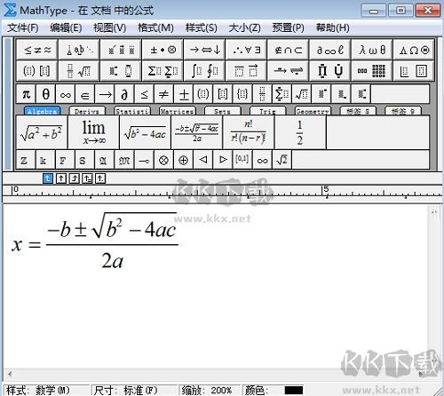Switch to the Geometry tab
Viewport: 444px width, 396px height.
pyautogui.click(x=313, y=111)
